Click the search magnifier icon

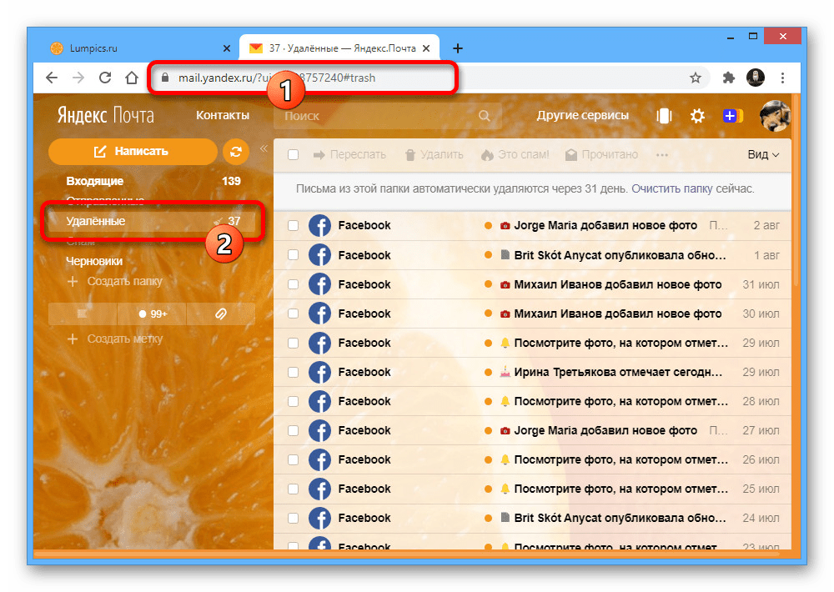484,116
